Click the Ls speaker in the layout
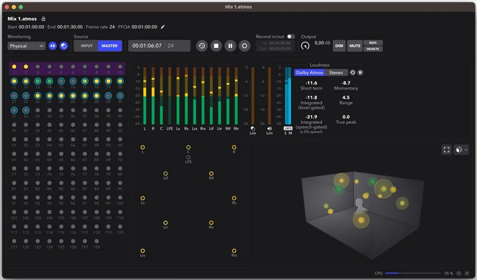 point(143,198)
